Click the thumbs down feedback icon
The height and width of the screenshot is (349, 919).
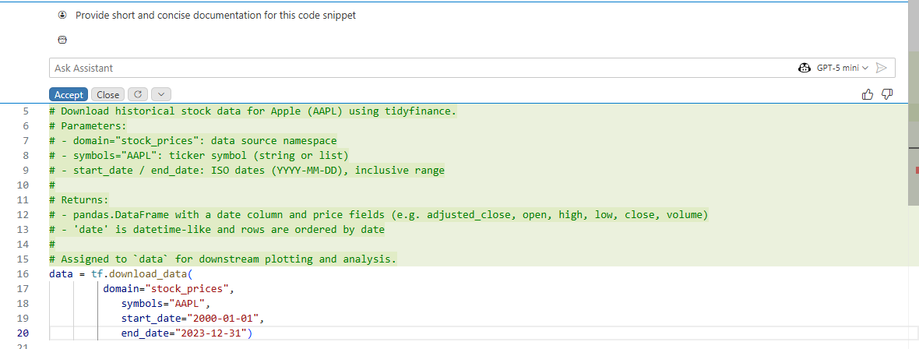tap(887, 94)
